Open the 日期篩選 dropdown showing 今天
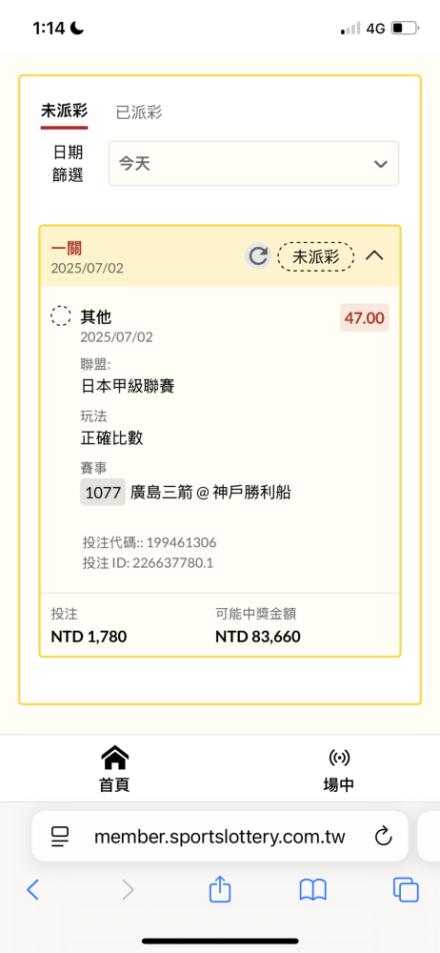This screenshot has width=440, height=953. 253,164
